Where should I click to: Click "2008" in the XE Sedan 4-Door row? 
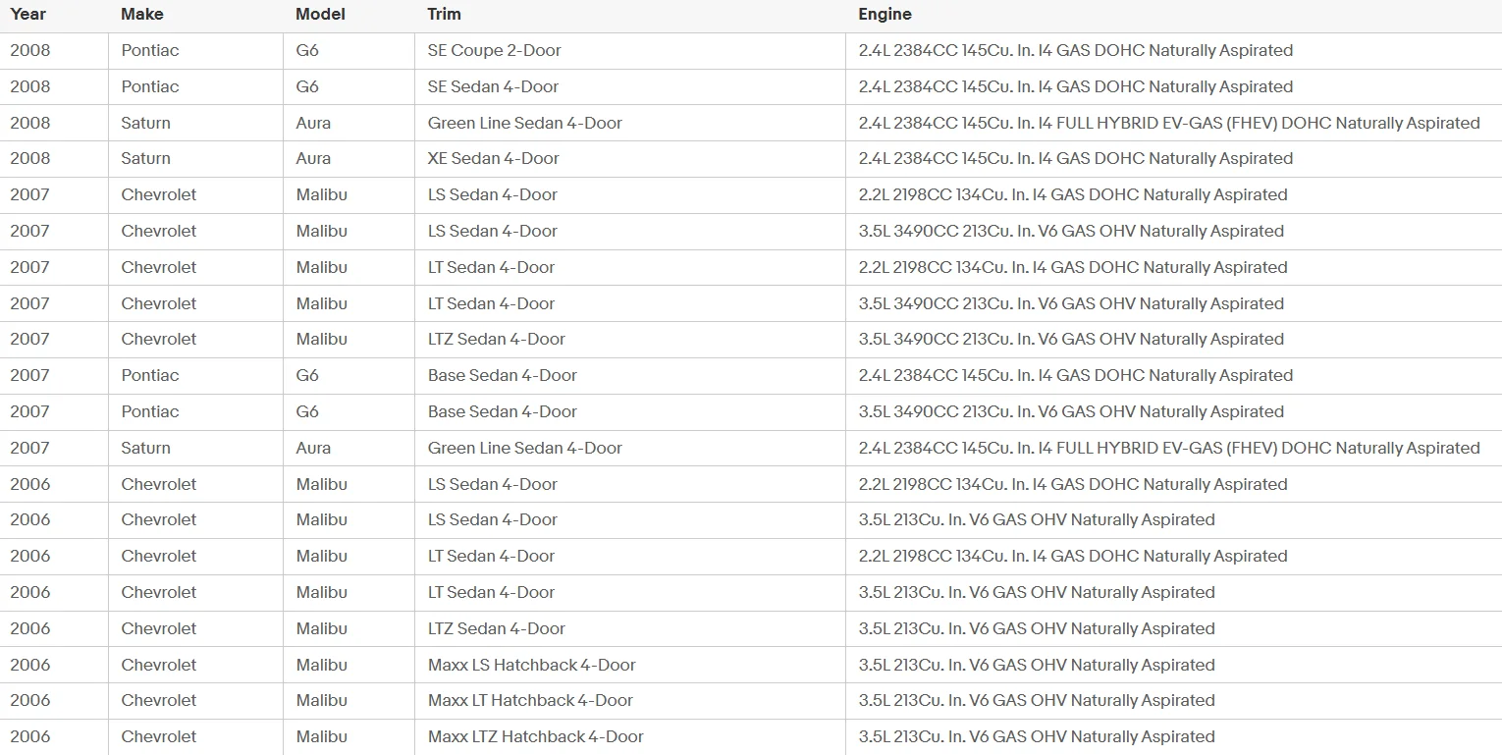pos(30,158)
